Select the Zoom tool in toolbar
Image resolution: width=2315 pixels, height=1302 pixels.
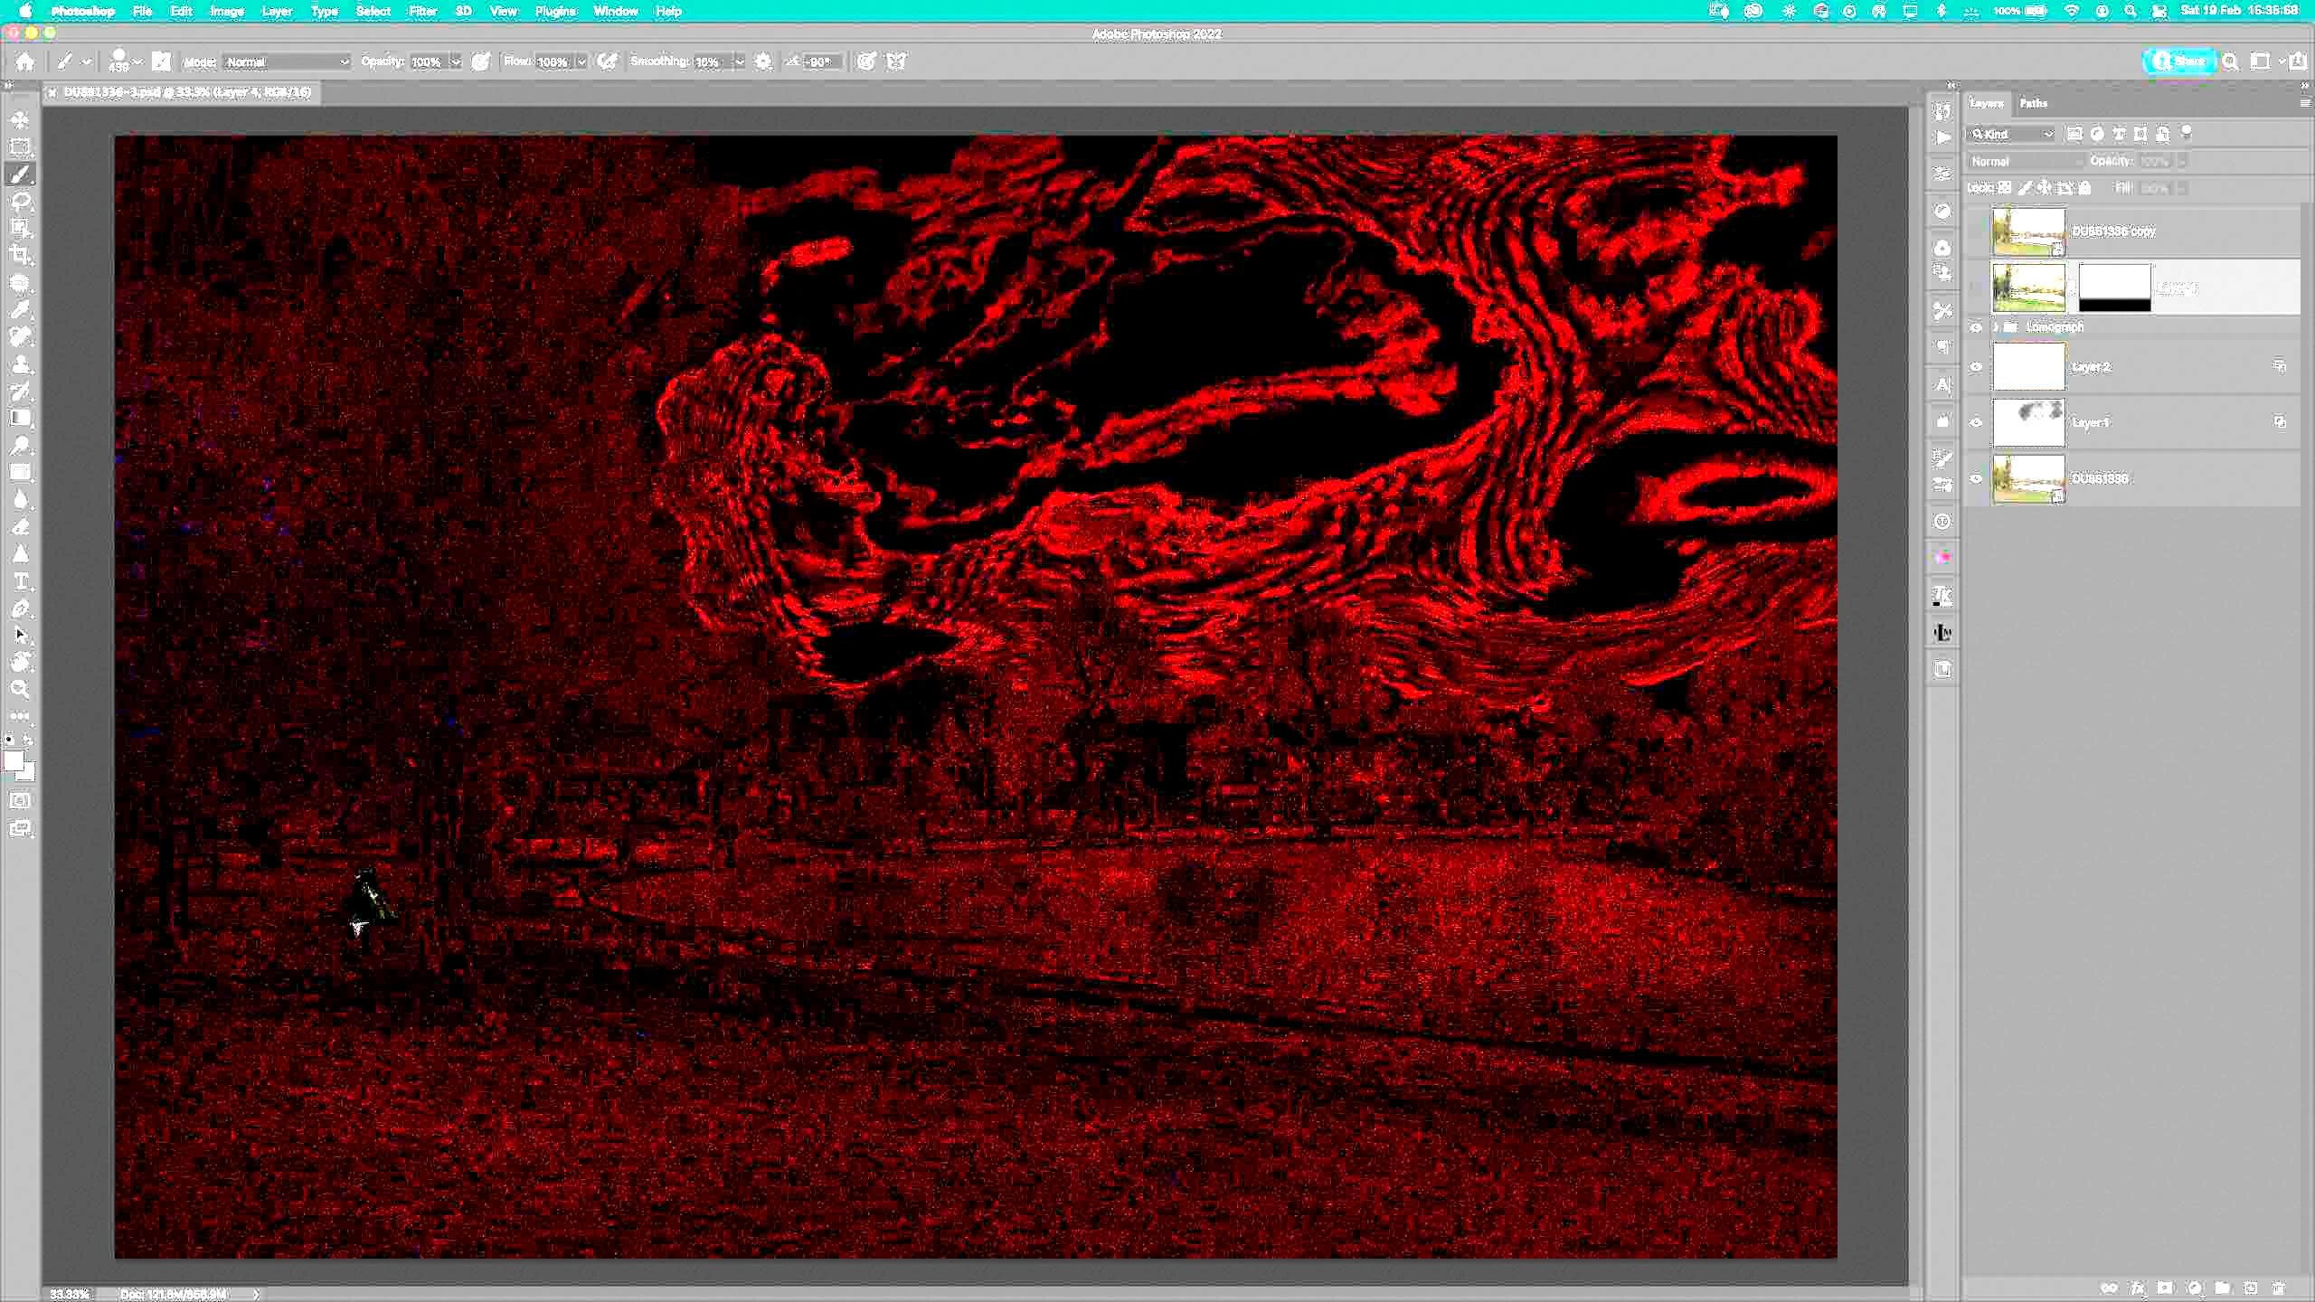(21, 690)
